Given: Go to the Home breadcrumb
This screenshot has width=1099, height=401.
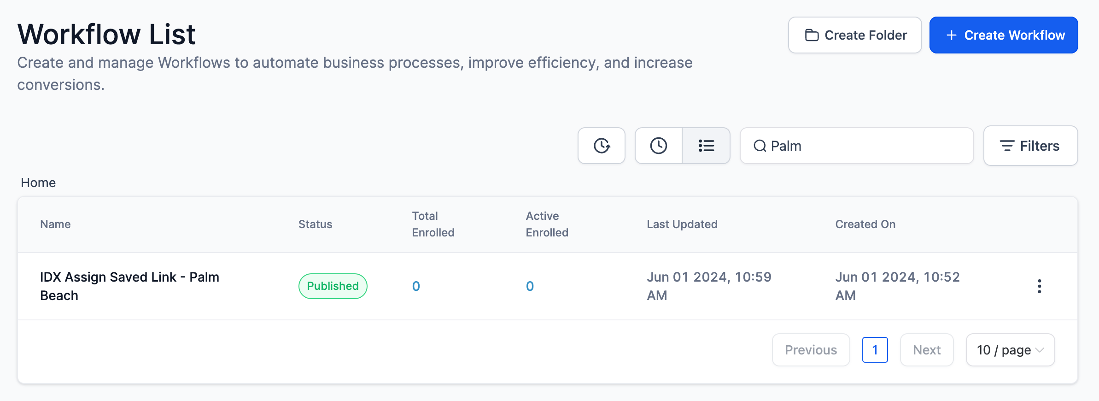Looking at the screenshot, I should pos(38,183).
